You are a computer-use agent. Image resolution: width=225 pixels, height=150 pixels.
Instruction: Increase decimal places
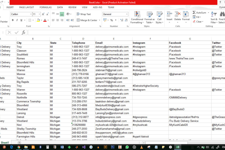pos(122,20)
